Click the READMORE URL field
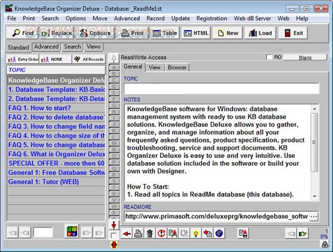Screen dimensions: 333x252 pos(217,217)
